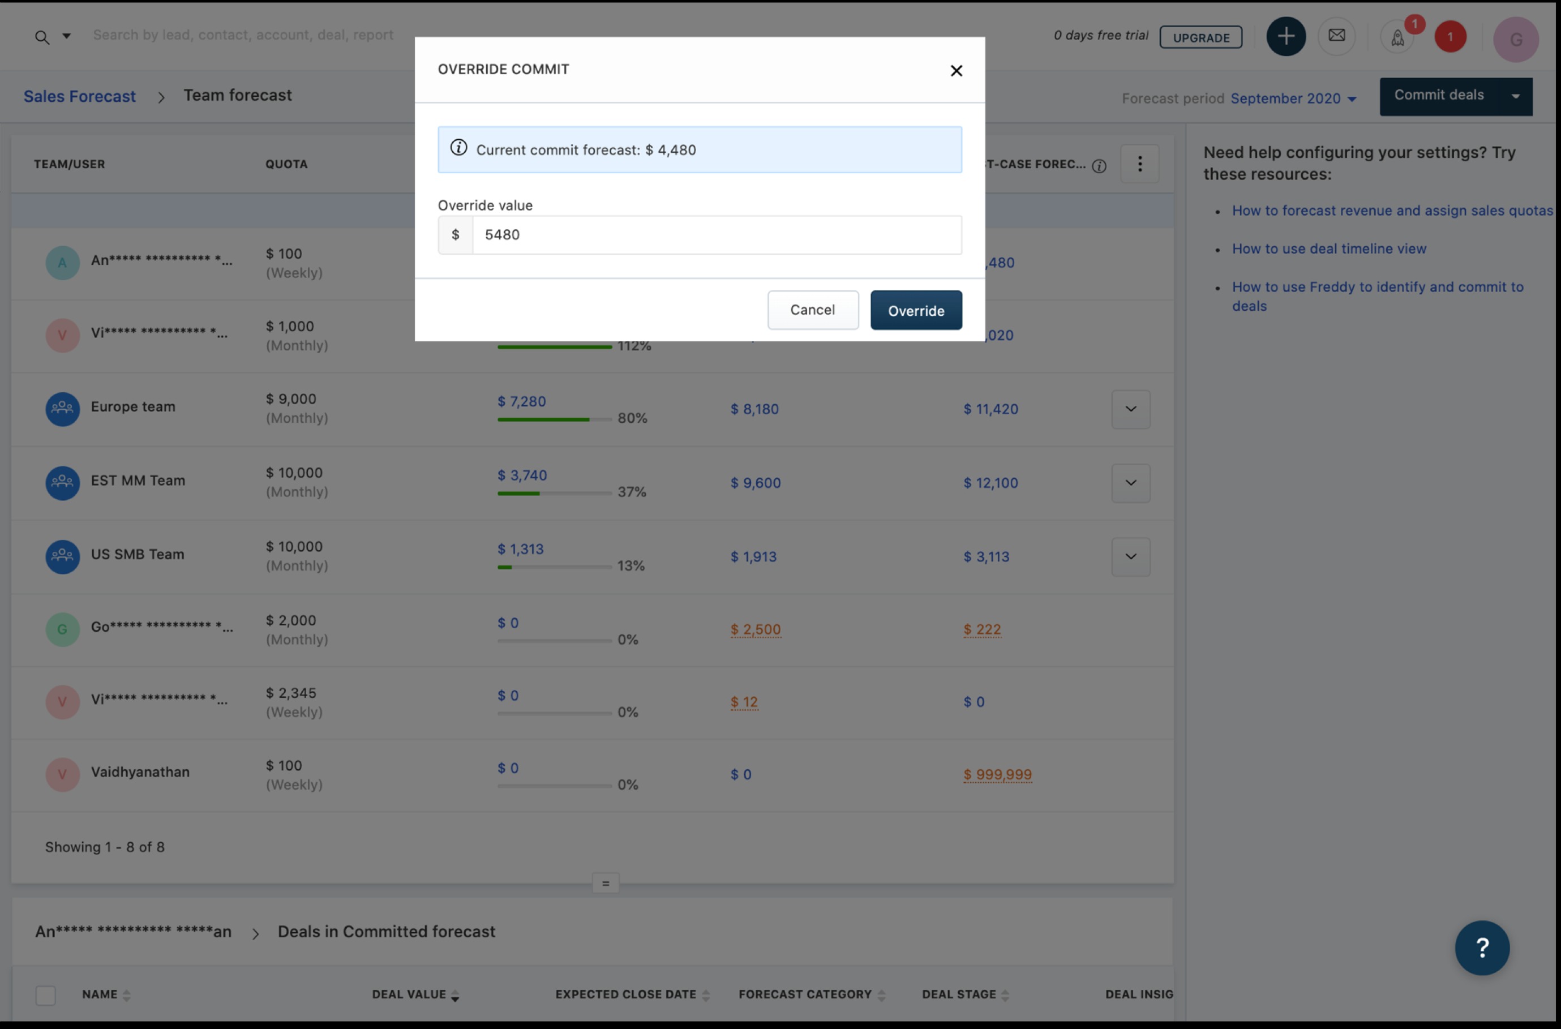Open 'How to use deal timeline view' link
Viewport: 1561px width, 1029px height.
coord(1329,248)
